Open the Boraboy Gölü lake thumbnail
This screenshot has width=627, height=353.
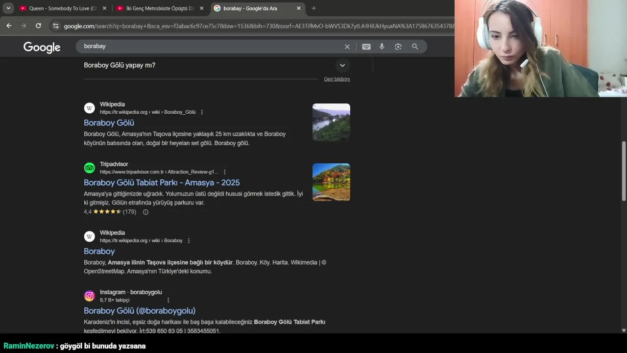pos(331,122)
